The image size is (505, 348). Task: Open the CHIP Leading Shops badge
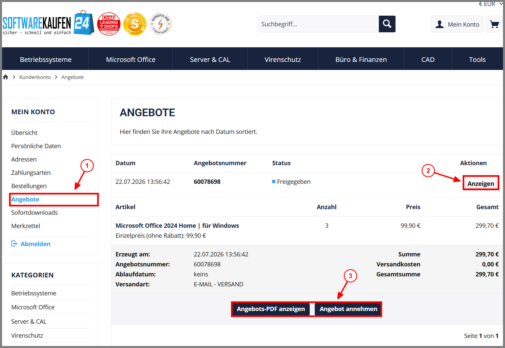(x=109, y=24)
